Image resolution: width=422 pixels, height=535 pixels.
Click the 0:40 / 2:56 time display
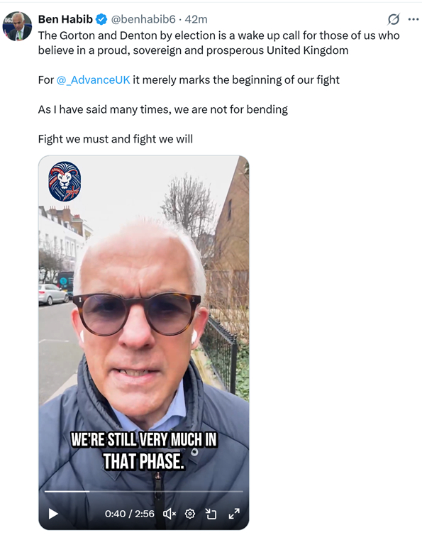(x=130, y=514)
